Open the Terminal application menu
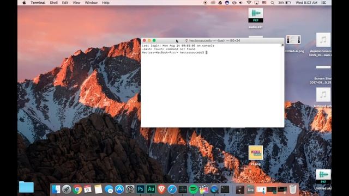This screenshot has height=196, width=349. (x=38, y=3)
